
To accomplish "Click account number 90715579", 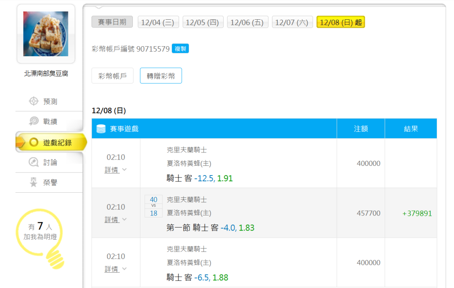I will (153, 49).
